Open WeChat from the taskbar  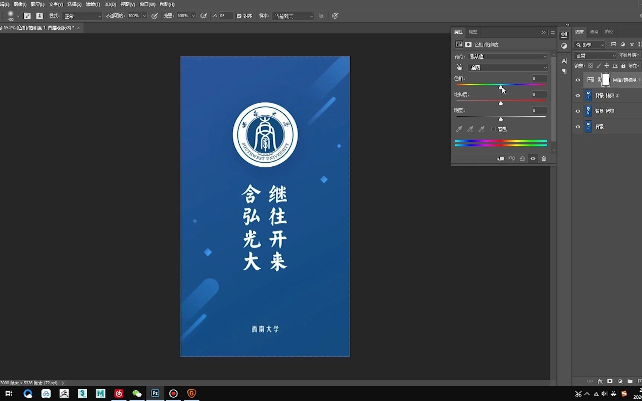pos(137,394)
